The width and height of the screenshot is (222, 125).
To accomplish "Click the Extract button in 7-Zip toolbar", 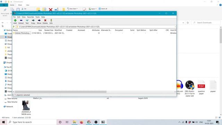I will tap(21, 22).
